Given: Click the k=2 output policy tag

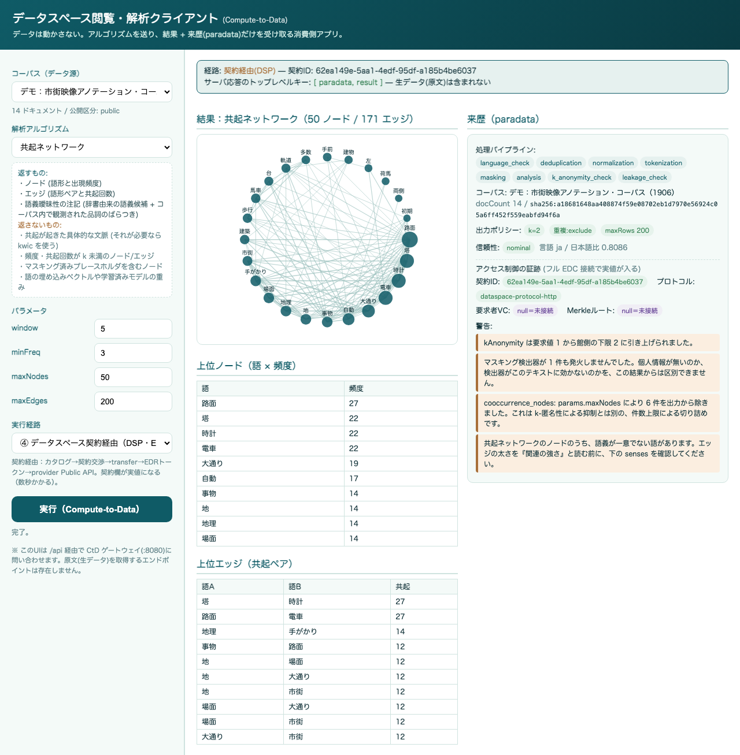Looking at the screenshot, I should [x=534, y=230].
